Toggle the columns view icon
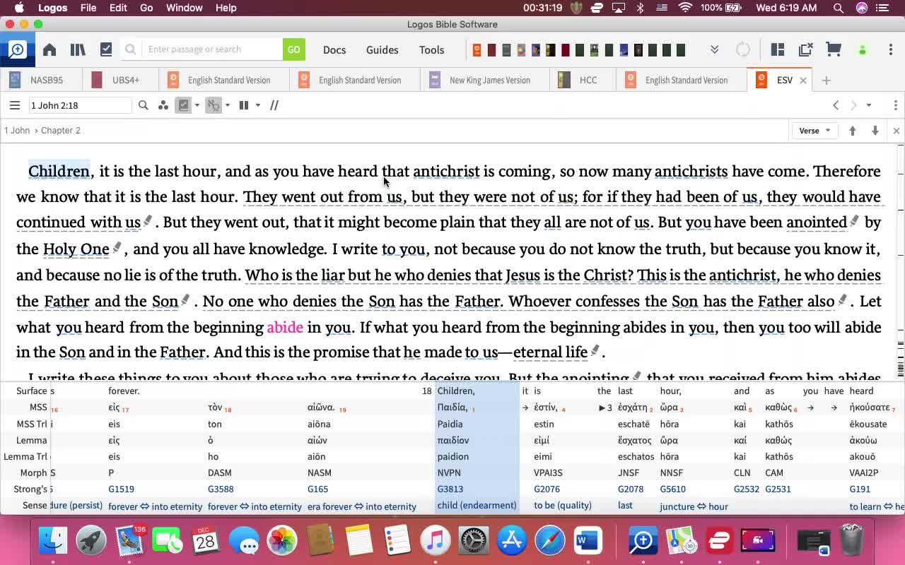Screen dimensions: 905x565 tap(244, 105)
